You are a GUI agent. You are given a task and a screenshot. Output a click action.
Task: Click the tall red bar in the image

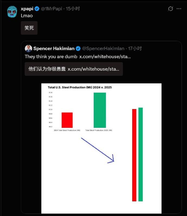[x=134, y=155]
